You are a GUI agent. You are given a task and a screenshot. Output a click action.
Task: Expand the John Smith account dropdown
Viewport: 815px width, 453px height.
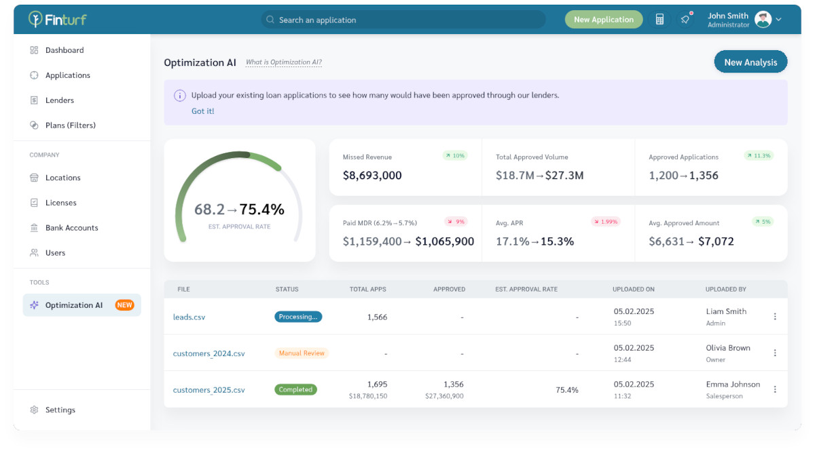coord(744,19)
